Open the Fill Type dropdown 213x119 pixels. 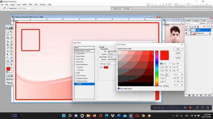point(111,64)
